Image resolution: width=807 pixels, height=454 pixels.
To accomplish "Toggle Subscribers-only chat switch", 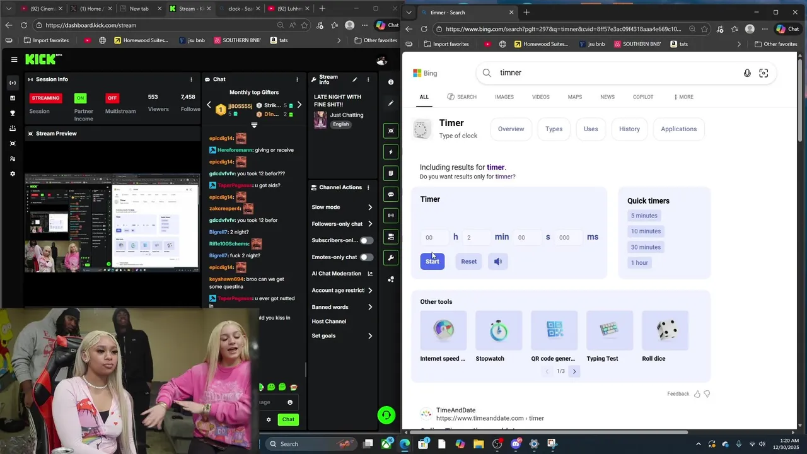I will click(x=366, y=240).
